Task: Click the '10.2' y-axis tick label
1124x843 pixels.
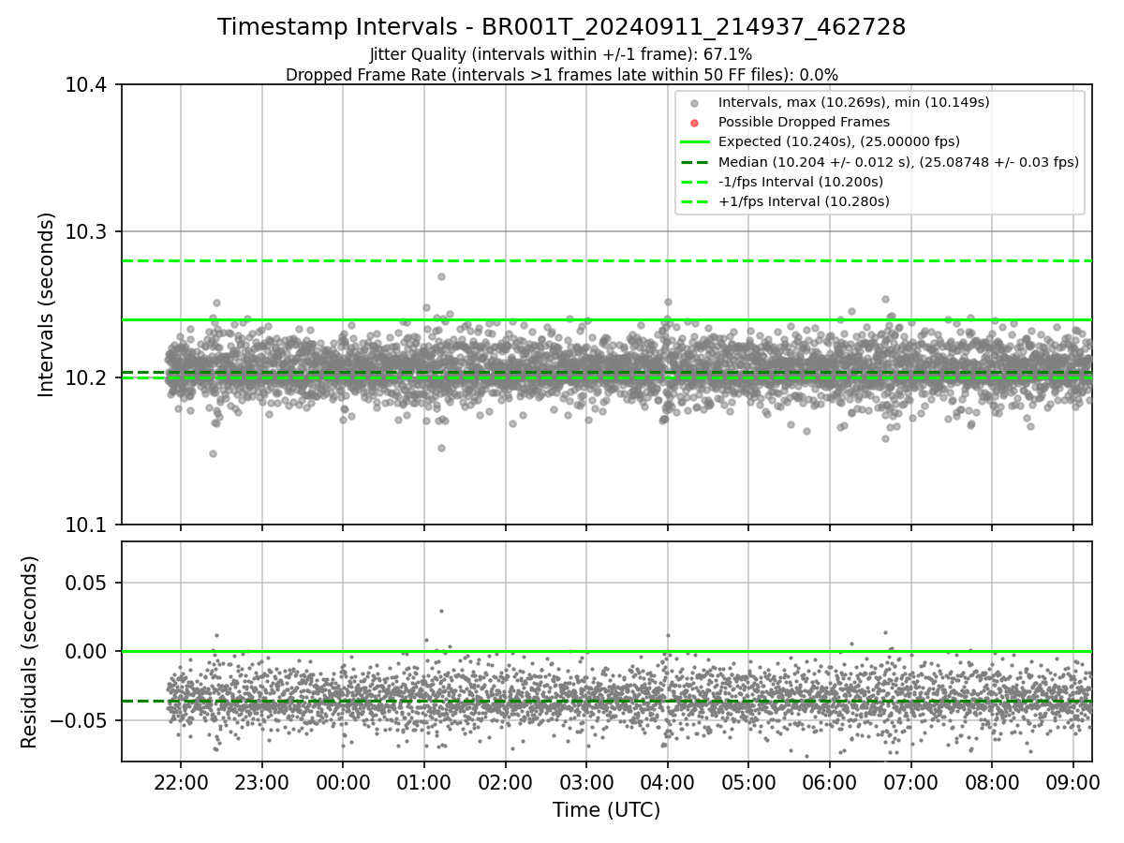Action: click(x=88, y=378)
